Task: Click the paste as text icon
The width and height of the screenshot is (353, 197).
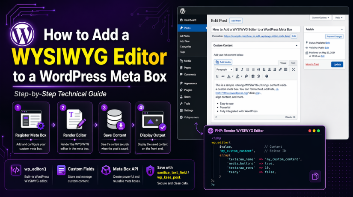Action: click(x=253, y=76)
